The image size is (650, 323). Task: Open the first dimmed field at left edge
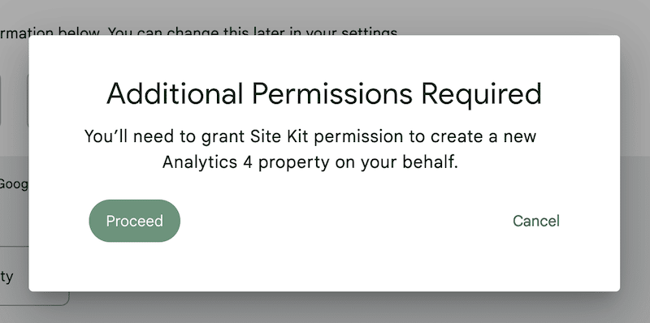(1, 101)
